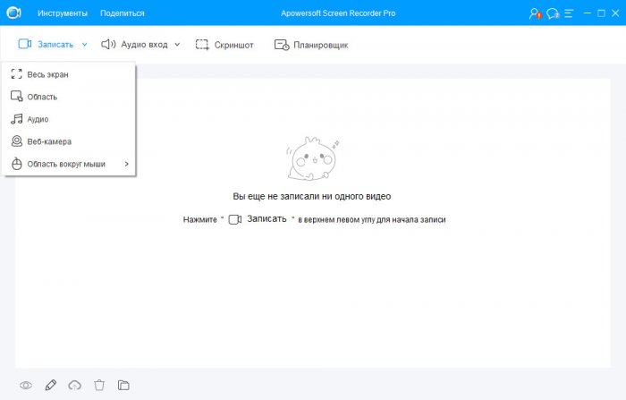
Task: Minimize the Apowersoft window
Action: click(x=588, y=13)
